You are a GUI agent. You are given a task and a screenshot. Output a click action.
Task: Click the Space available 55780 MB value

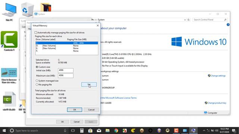pyautogui.click(x=62, y=63)
